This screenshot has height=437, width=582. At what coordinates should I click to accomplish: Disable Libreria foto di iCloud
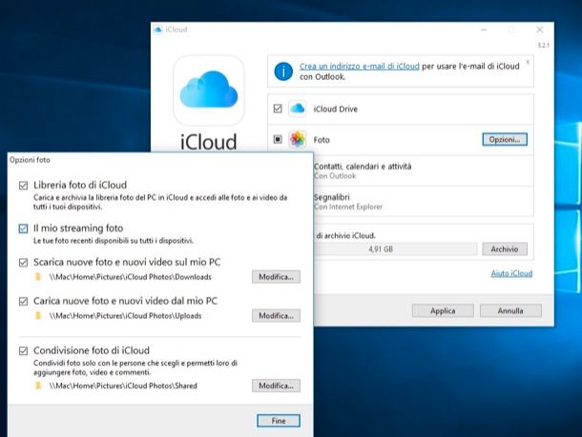[x=23, y=184]
